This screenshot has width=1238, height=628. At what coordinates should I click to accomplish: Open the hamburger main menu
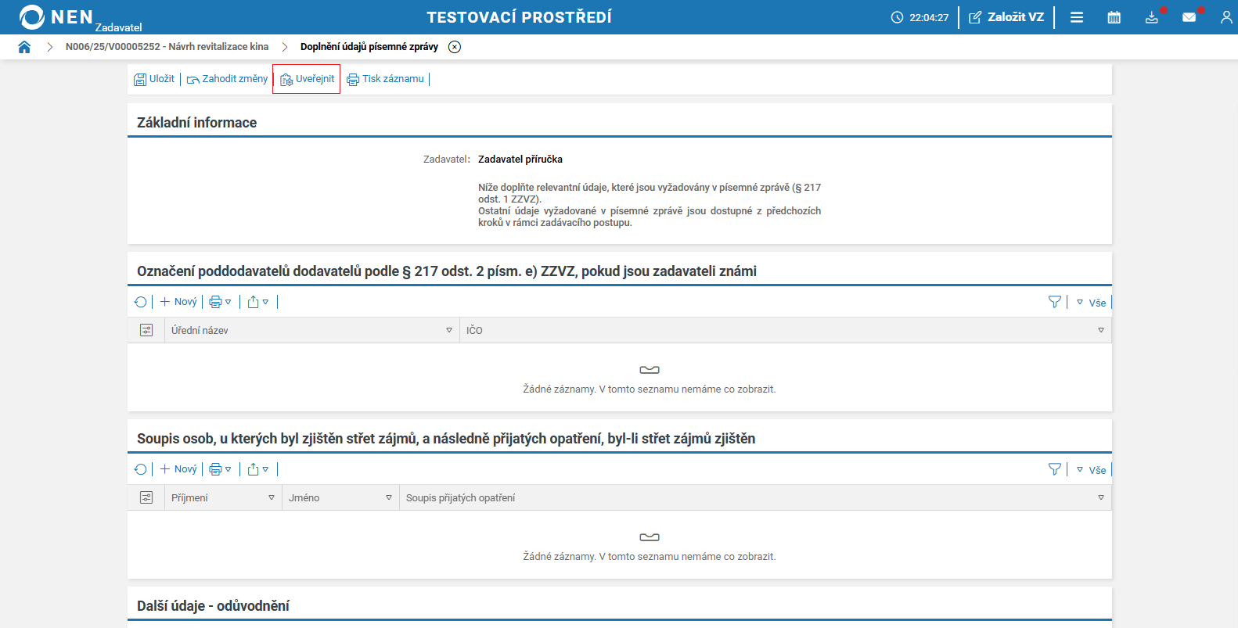pyautogui.click(x=1077, y=17)
